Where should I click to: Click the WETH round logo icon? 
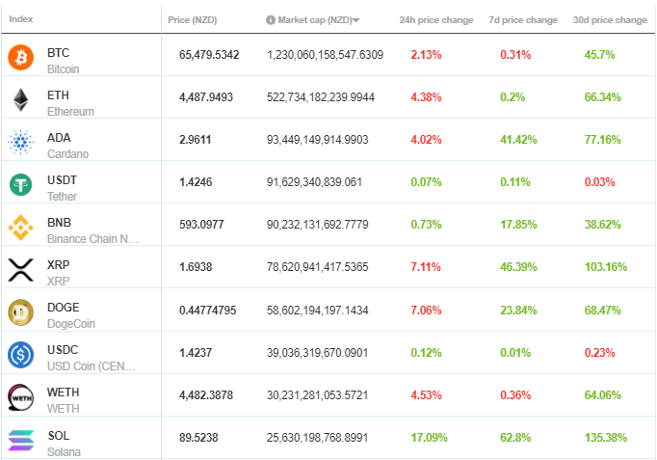20,397
